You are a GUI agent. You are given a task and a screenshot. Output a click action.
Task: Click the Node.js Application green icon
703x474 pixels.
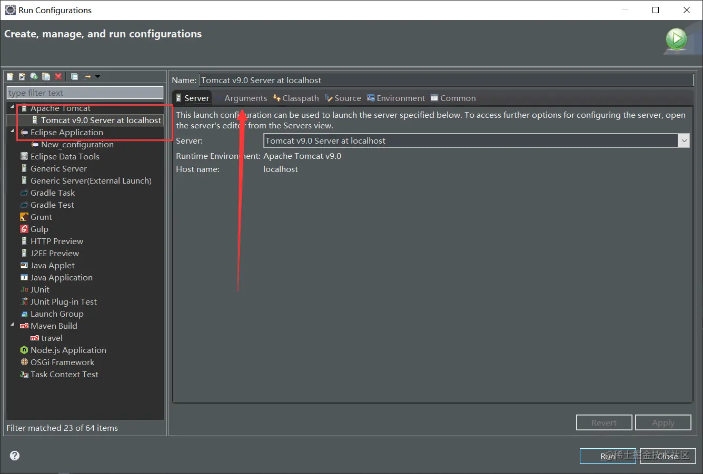(24, 350)
